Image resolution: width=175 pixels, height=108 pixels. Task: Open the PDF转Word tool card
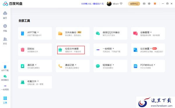click(148, 66)
